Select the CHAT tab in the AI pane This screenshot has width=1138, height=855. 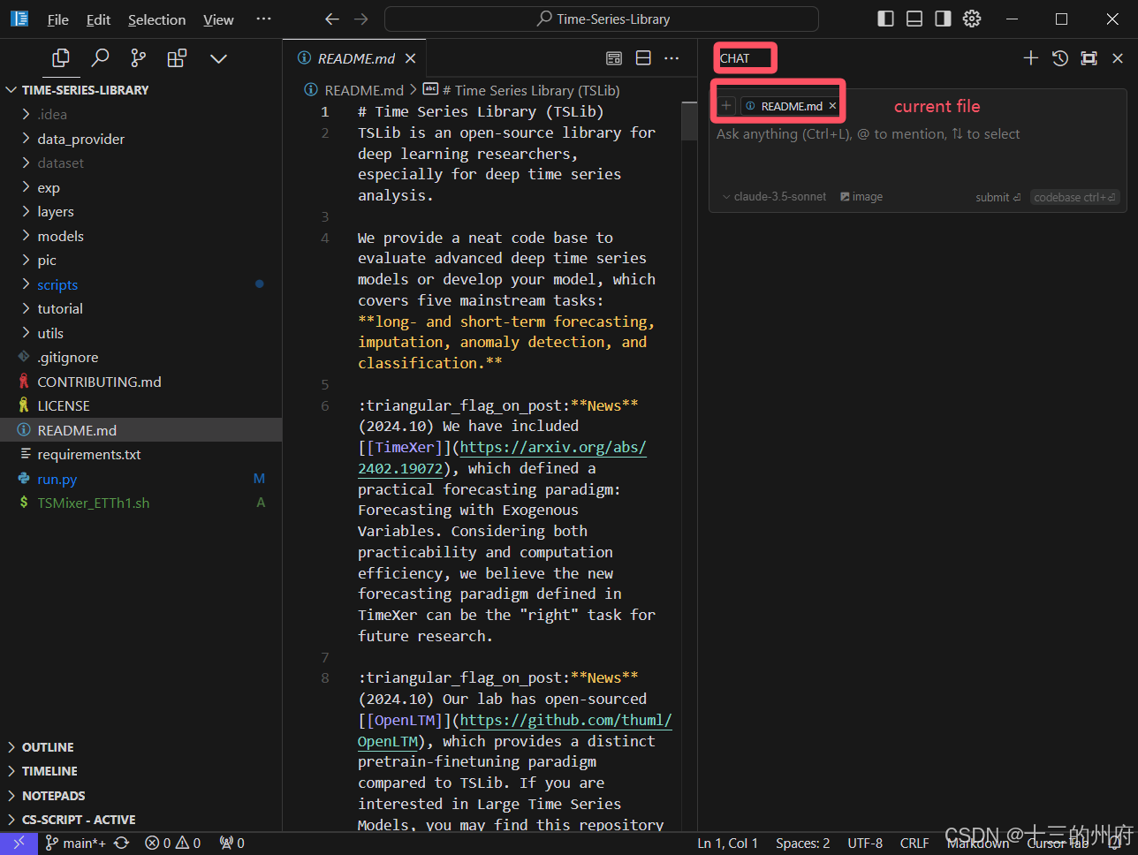735,58
